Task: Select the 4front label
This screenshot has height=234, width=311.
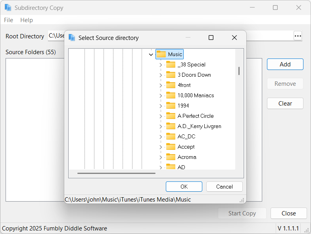Action: coord(184,85)
